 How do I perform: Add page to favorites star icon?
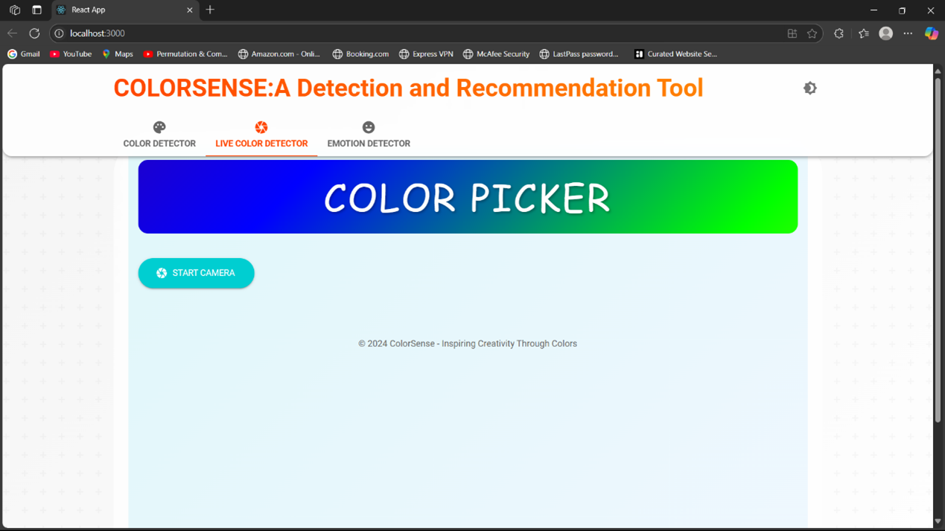pos(812,33)
